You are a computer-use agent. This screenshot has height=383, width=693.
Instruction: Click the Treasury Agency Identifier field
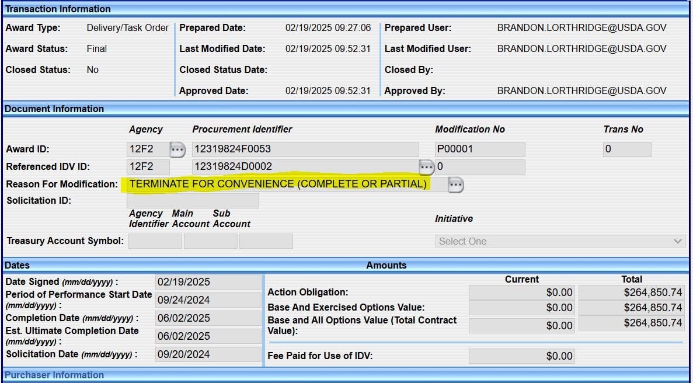click(155, 241)
